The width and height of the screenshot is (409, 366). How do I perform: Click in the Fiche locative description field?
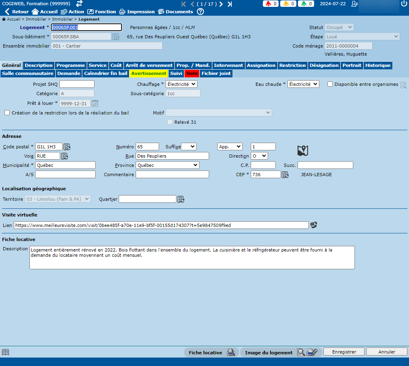pyautogui.click(x=192, y=258)
